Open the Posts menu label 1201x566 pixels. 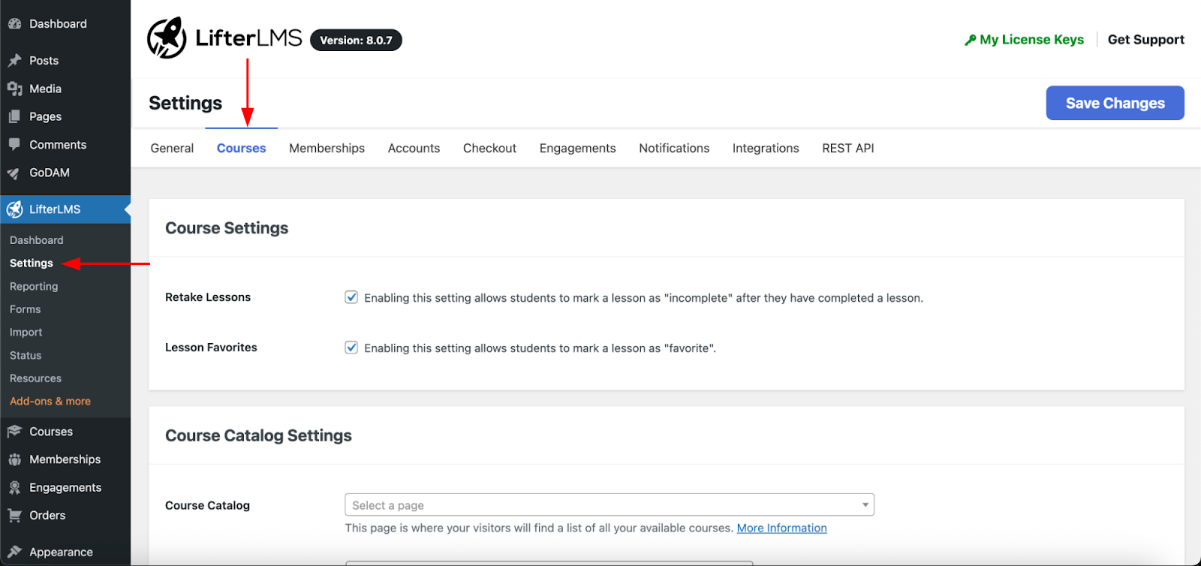click(44, 61)
